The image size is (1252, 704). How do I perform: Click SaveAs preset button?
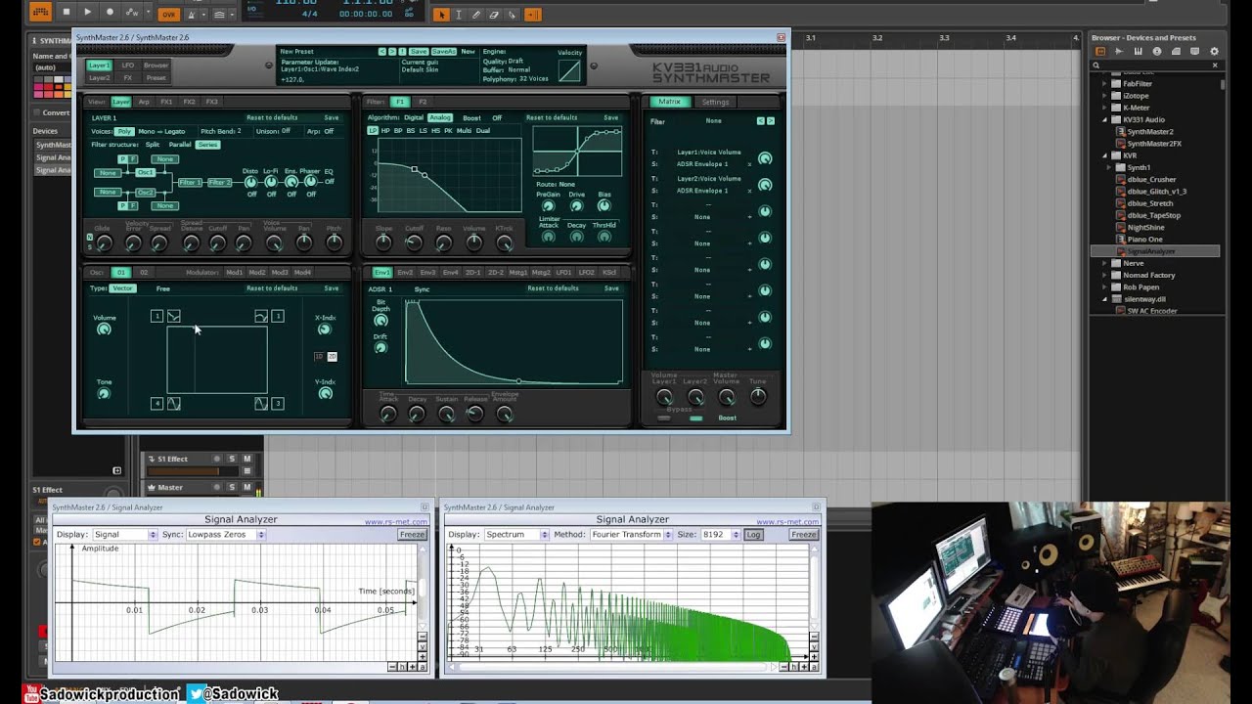[443, 51]
